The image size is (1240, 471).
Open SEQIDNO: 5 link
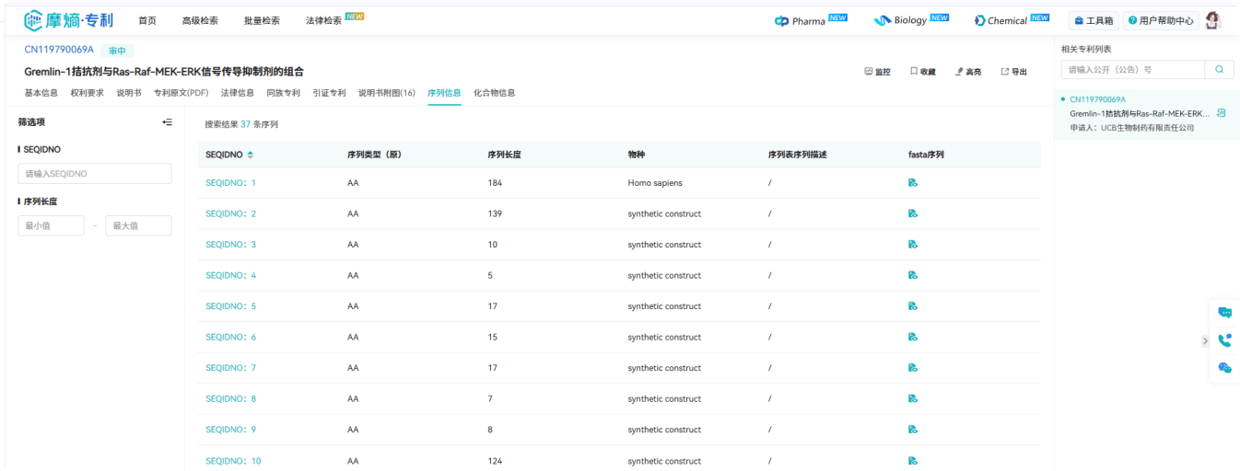pyautogui.click(x=230, y=306)
